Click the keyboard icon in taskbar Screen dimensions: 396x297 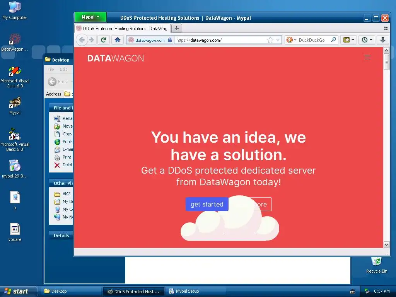pyautogui.click(x=353, y=292)
